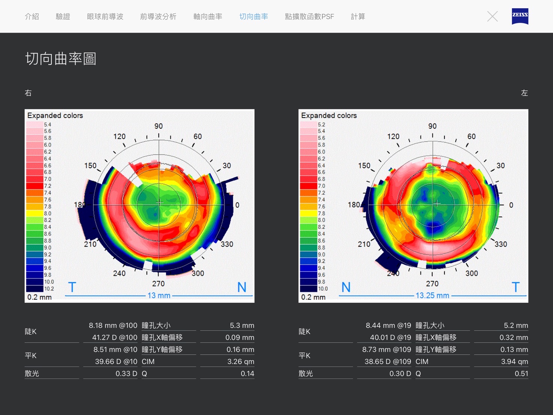Switch to the 驗證 tab
The image size is (553, 415).
tap(63, 16)
